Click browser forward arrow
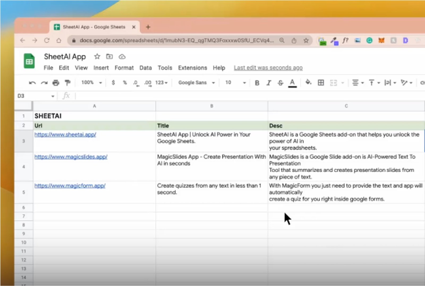 (35, 40)
